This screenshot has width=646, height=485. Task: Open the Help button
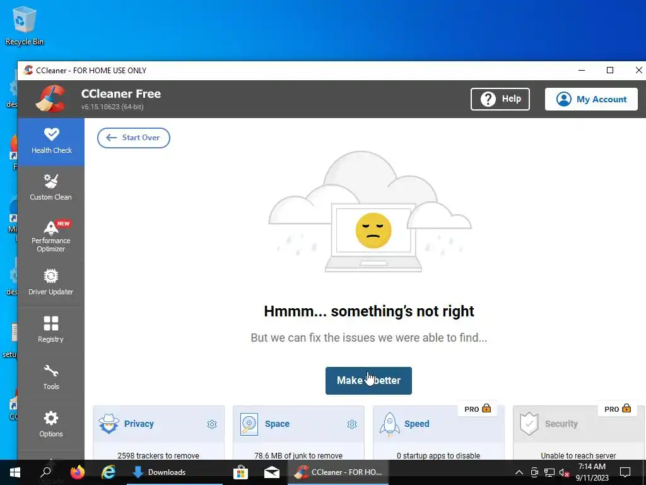500,99
